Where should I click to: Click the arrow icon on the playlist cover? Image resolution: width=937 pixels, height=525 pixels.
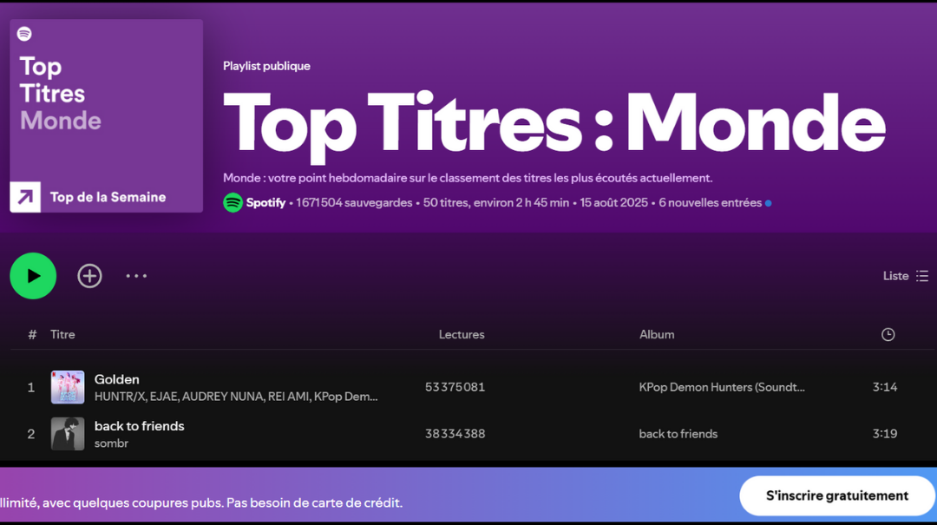pyautogui.click(x=25, y=197)
